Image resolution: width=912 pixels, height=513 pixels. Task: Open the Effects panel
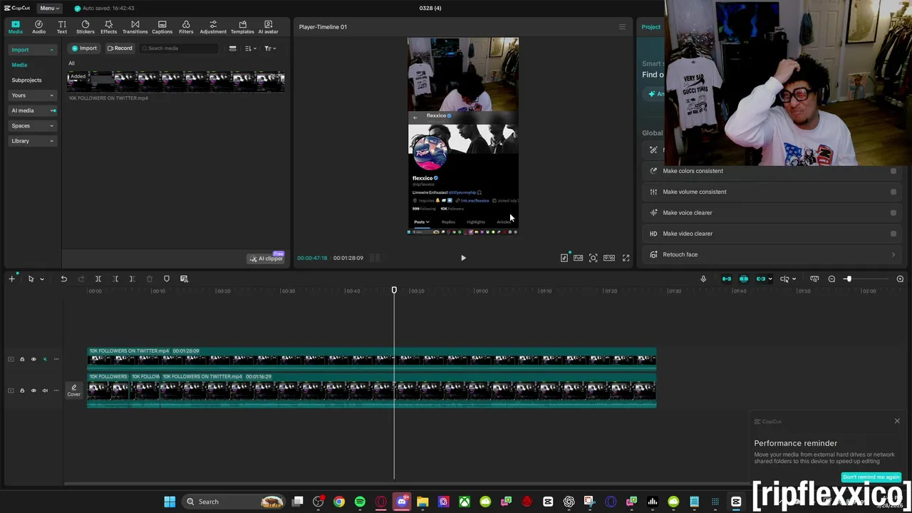[109, 27]
